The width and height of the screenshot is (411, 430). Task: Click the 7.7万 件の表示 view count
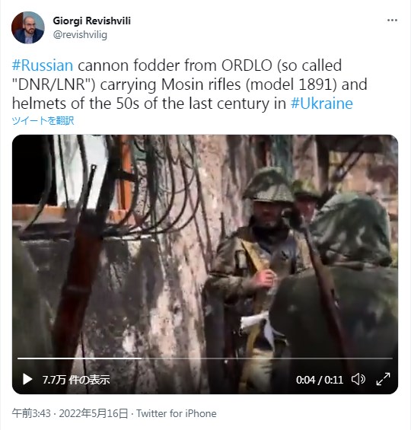[76, 380]
